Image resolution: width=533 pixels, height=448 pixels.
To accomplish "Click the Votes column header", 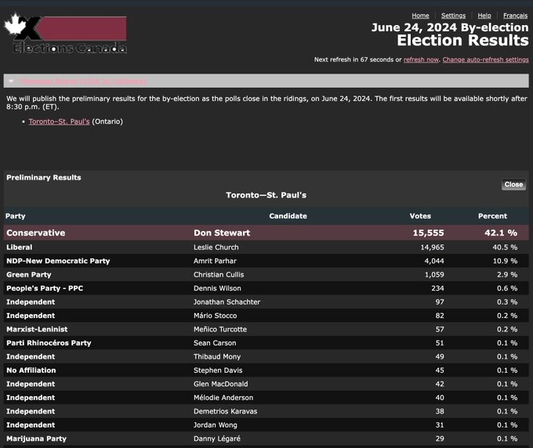I will pyautogui.click(x=420, y=216).
